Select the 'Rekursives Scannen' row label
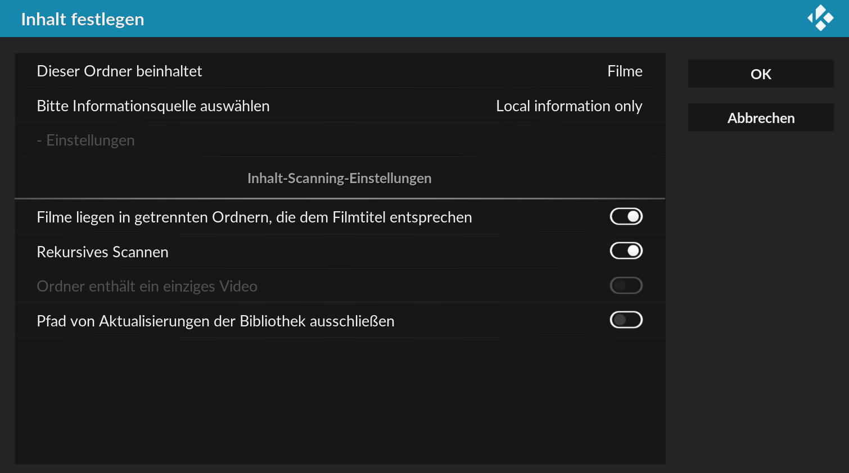Screen dimensions: 849x473 (x=102, y=252)
